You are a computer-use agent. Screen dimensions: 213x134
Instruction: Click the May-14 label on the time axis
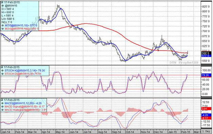tap(60, 132)
